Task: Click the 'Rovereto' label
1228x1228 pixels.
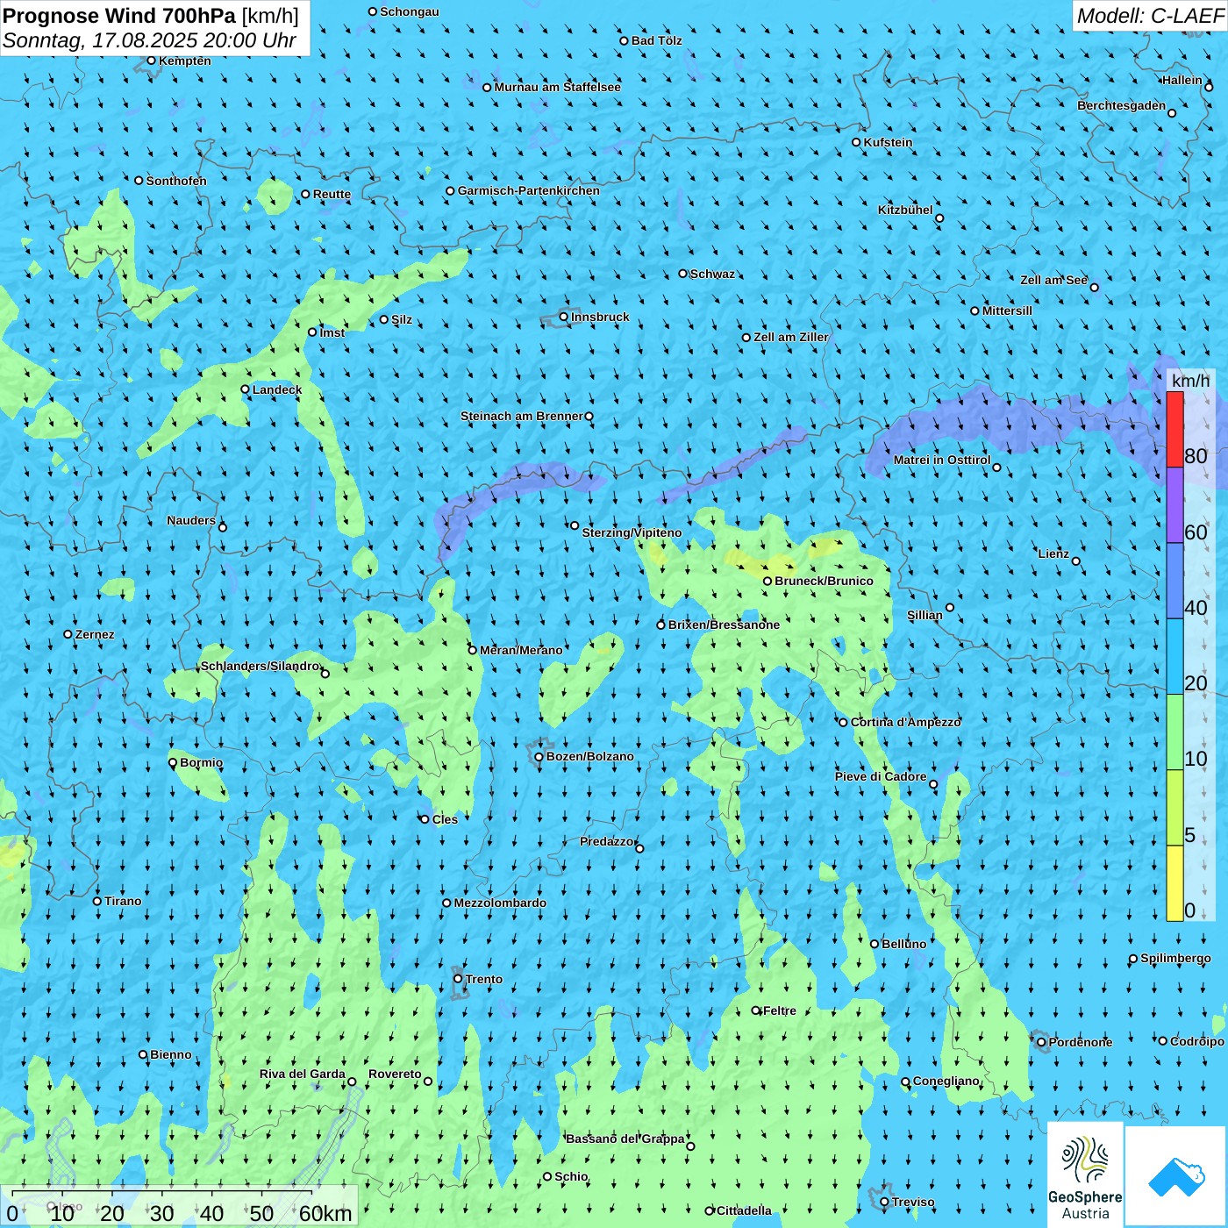Action: pyautogui.click(x=395, y=1074)
